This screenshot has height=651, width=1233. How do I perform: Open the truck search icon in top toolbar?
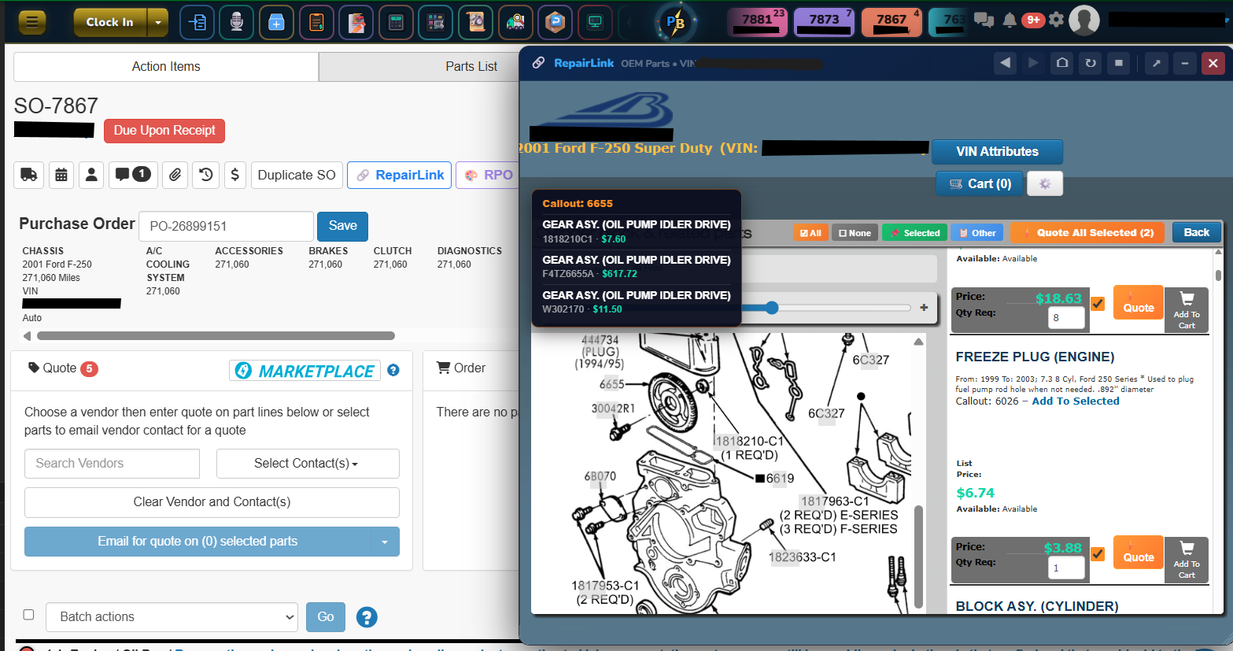tap(515, 22)
